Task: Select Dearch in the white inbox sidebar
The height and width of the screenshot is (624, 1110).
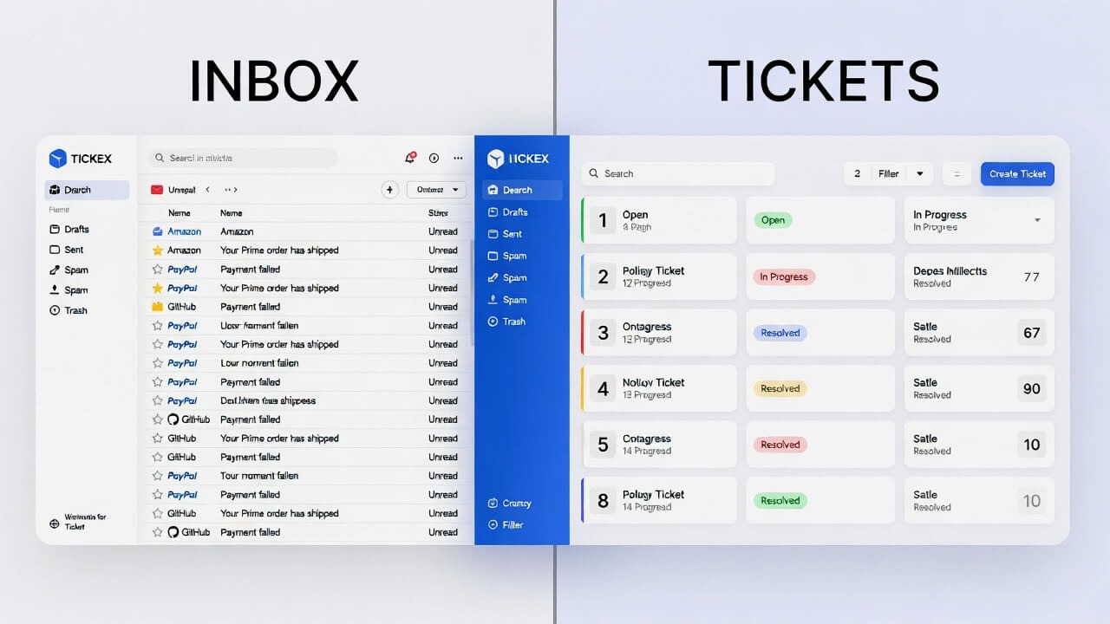Action: tap(87, 190)
